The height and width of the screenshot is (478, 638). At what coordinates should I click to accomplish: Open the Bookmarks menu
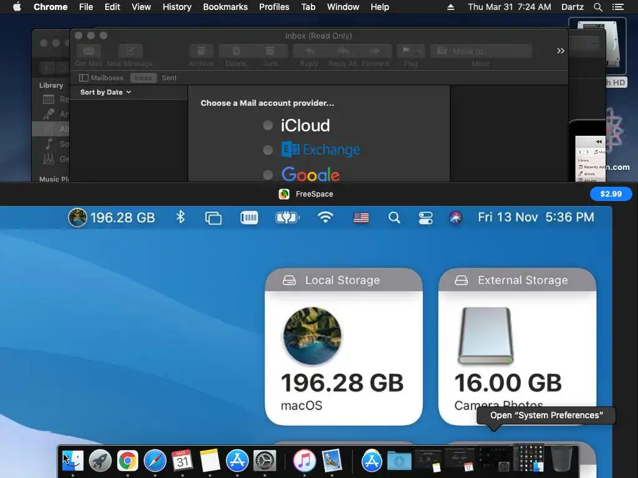click(x=226, y=7)
